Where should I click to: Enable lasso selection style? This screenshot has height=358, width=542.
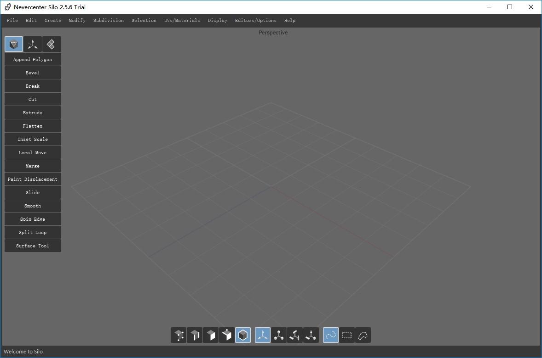coord(363,335)
